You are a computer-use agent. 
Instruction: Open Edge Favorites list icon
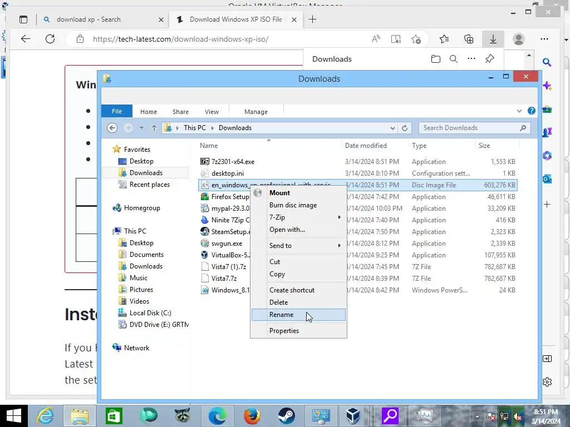click(x=444, y=39)
